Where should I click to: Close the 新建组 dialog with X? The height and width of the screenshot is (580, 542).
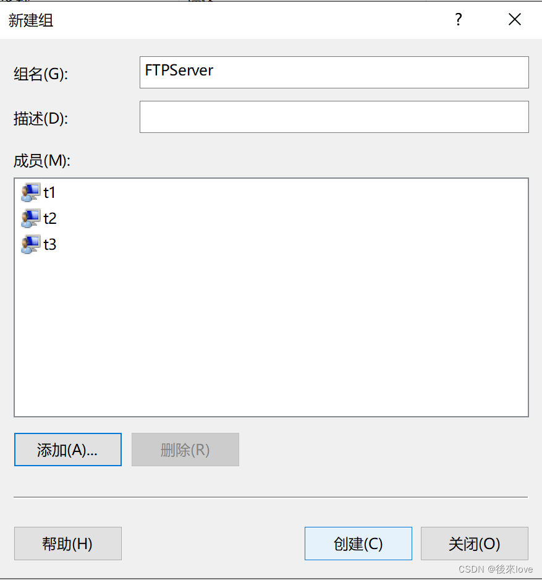pos(515,19)
